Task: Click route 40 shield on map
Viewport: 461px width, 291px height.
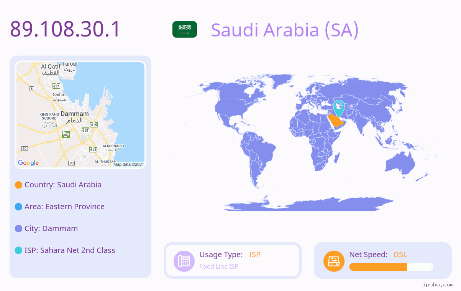Action: (x=66, y=134)
